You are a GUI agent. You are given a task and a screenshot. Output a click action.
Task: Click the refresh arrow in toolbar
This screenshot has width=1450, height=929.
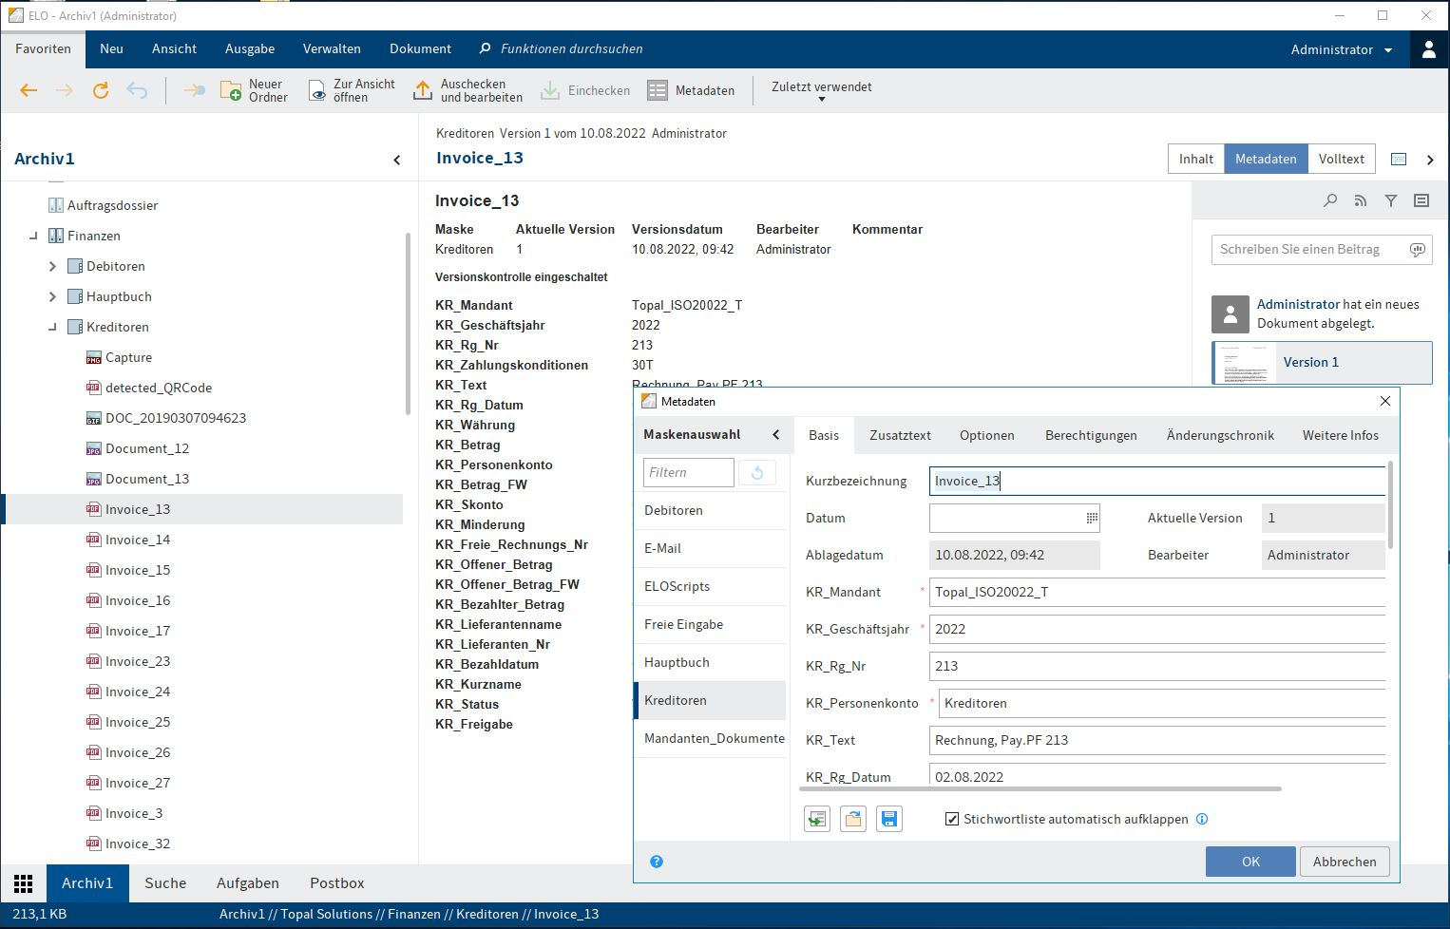(100, 90)
